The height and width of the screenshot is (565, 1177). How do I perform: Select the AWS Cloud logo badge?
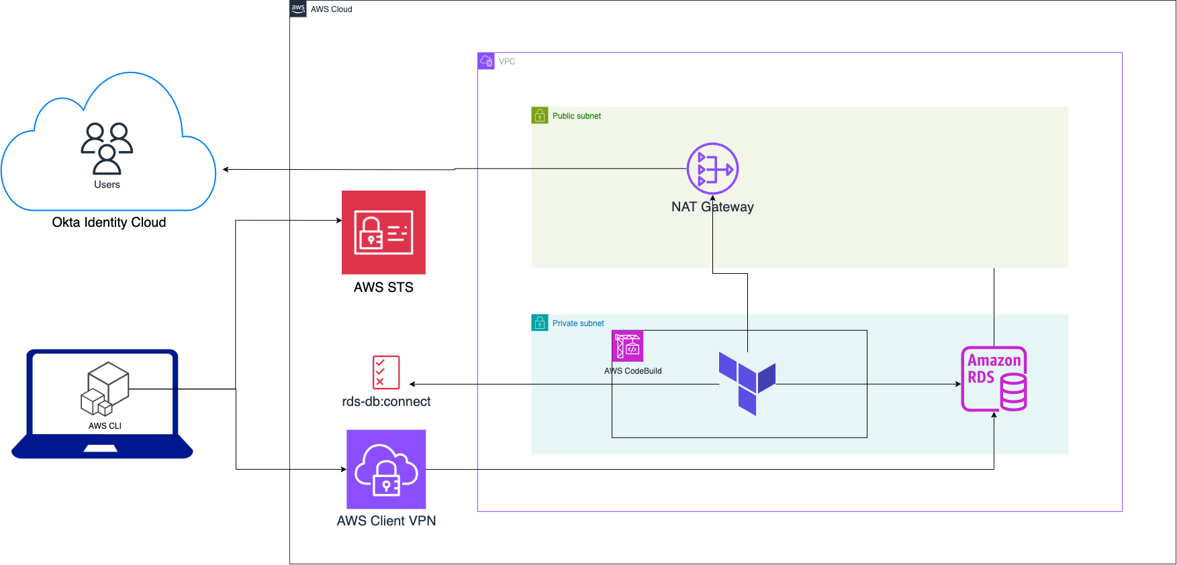[298, 9]
